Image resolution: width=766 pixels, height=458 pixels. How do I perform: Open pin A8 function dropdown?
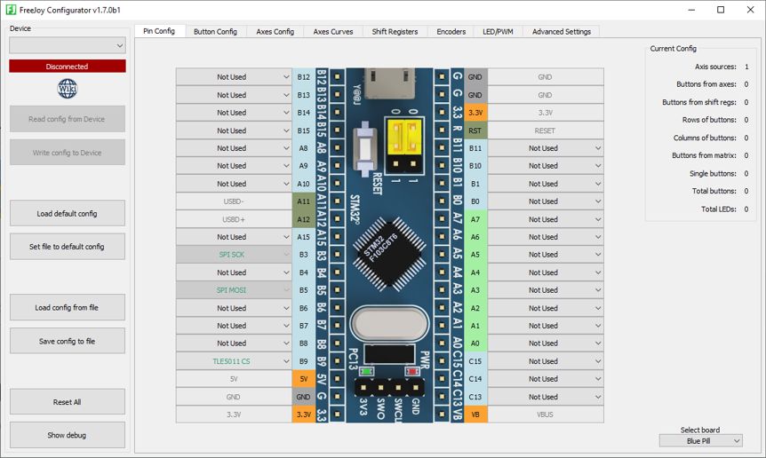(x=234, y=148)
